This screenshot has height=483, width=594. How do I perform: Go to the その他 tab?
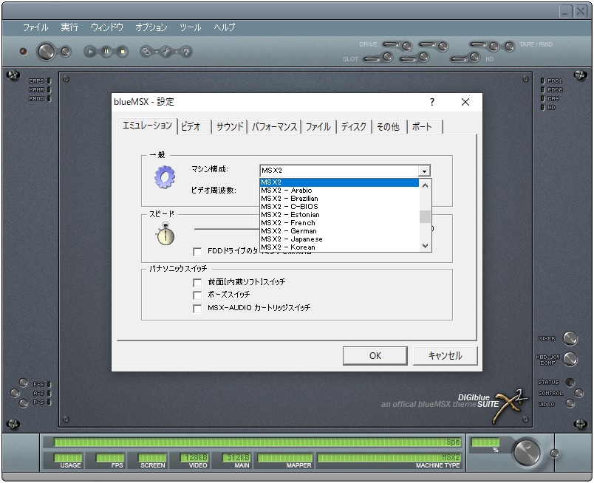point(389,126)
